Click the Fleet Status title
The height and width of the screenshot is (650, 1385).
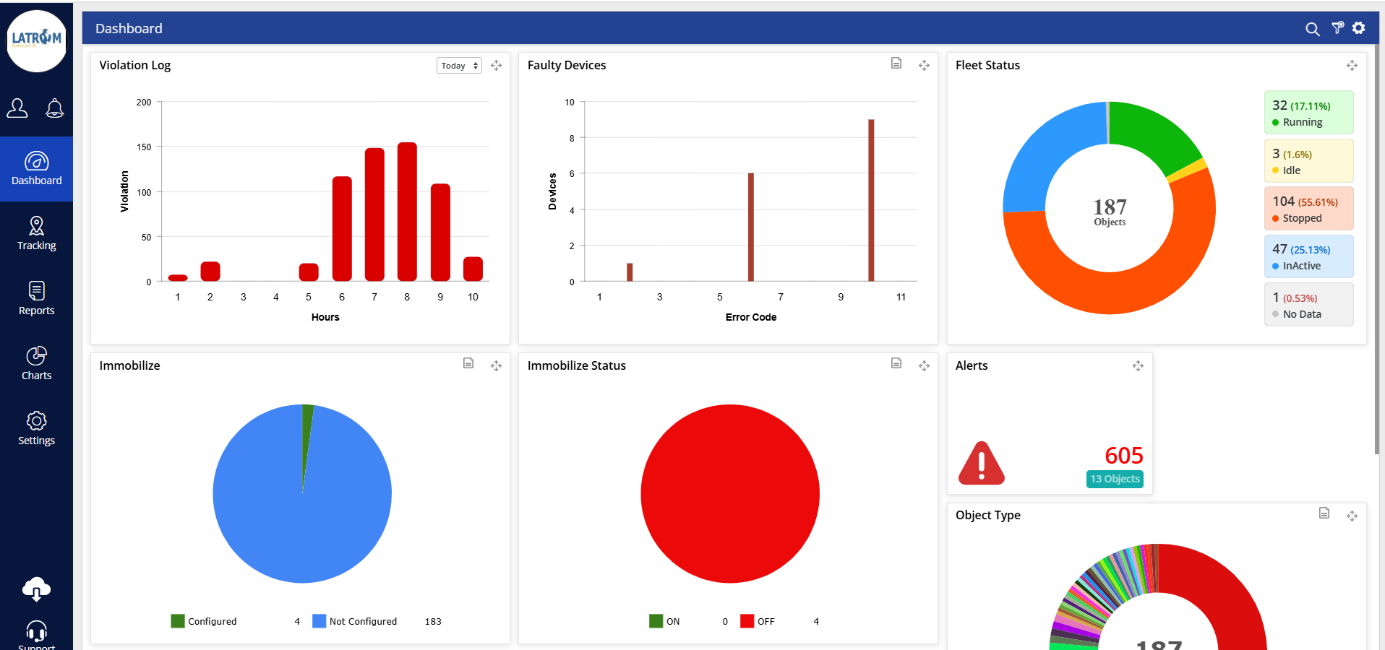coord(987,65)
